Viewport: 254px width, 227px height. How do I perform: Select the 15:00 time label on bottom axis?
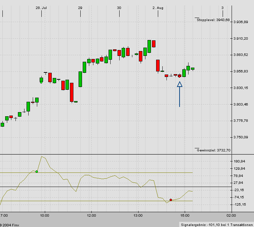(185, 216)
